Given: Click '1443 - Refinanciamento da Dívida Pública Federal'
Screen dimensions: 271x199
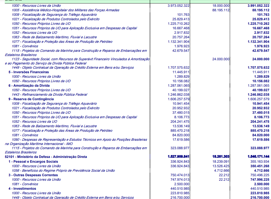Looking at the screenshot, I should 50,95.
